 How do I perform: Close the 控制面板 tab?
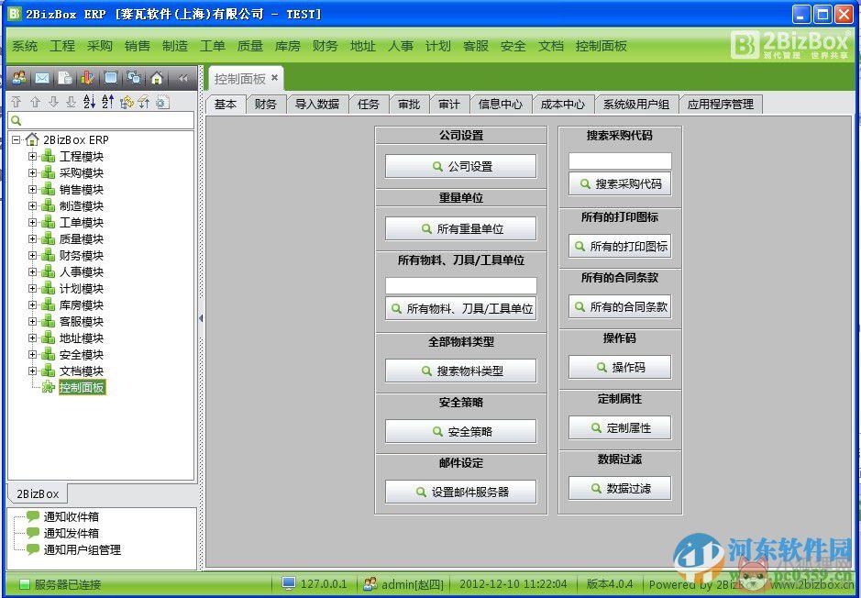274,77
